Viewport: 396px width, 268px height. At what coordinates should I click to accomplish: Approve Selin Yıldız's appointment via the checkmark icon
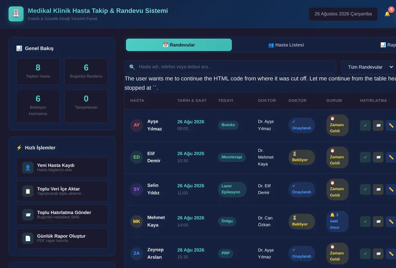click(365, 189)
